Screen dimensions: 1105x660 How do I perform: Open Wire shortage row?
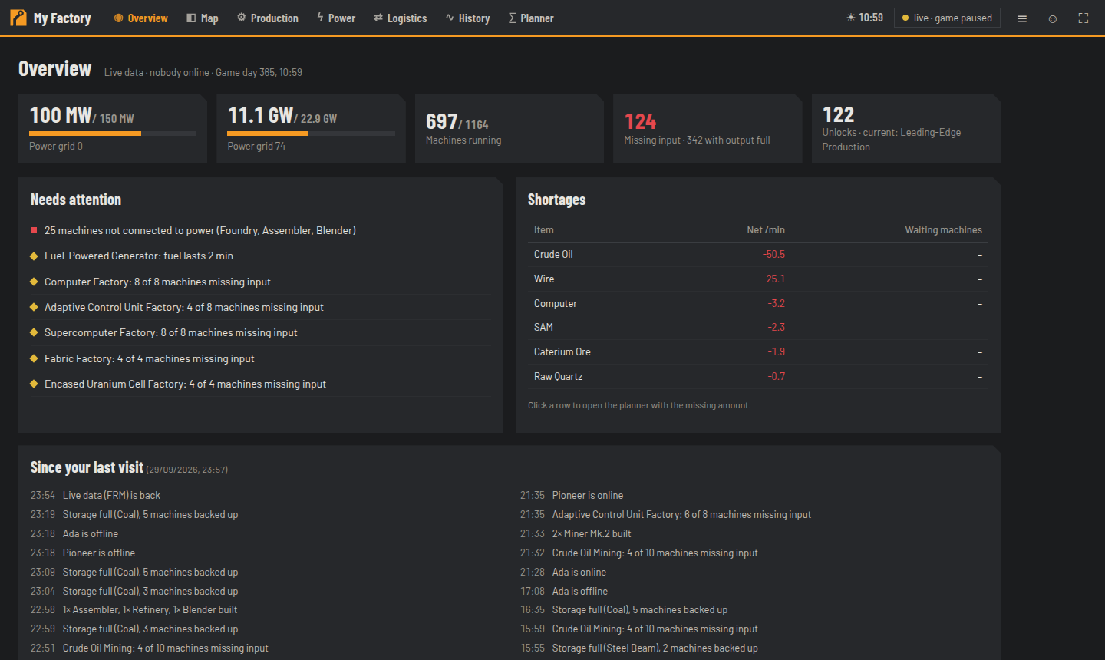coord(758,279)
